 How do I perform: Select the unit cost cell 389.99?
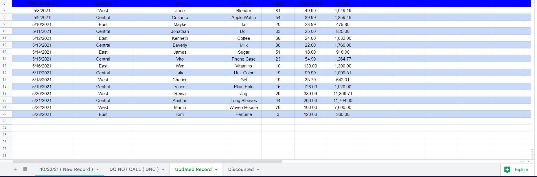tap(310, 93)
